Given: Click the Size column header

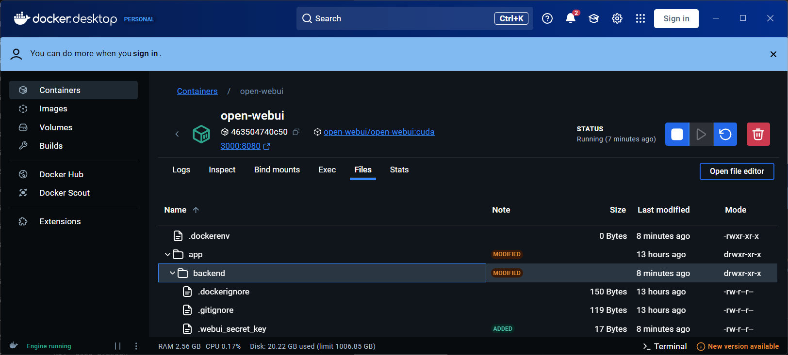Looking at the screenshot, I should tap(618, 210).
